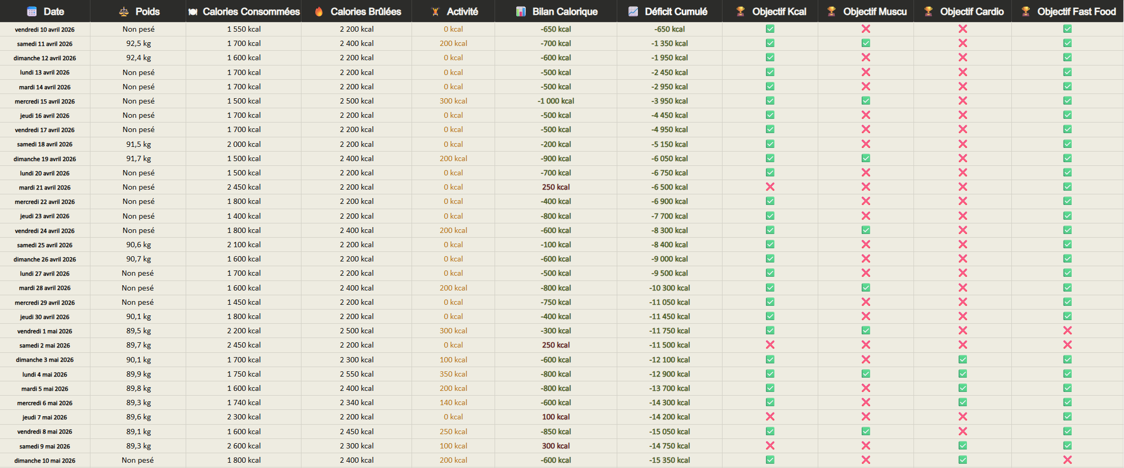Select the Activité column header
Screen dimensions: 1124x468
pos(453,11)
